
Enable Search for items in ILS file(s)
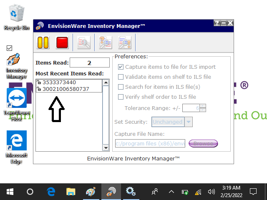(x=121, y=87)
